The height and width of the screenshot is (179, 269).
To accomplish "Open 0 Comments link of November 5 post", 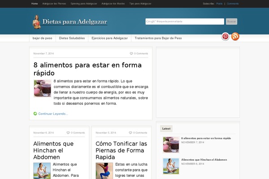I will click(140, 132).
